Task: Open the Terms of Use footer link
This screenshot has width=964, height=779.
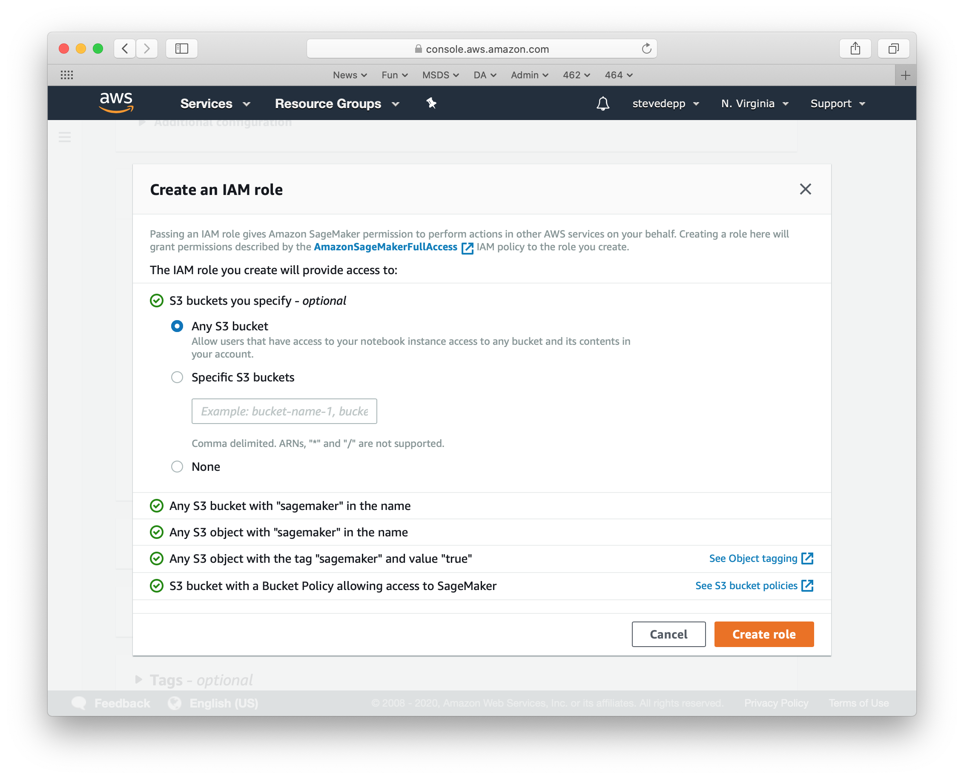Action: point(858,703)
